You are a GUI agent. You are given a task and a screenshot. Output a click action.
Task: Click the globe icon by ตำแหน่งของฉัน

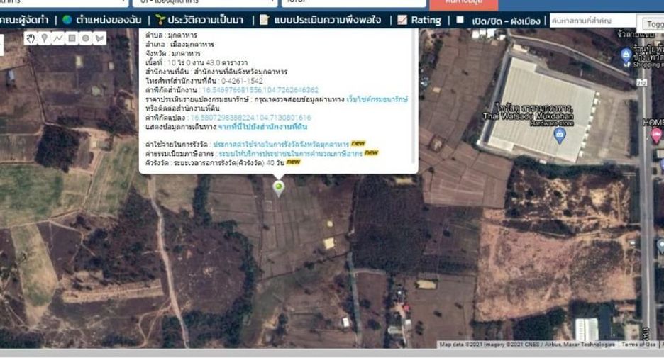coord(67,19)
